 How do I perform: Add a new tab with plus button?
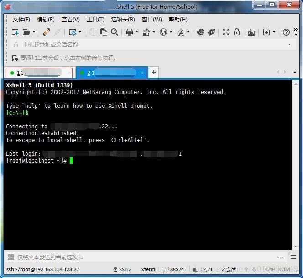click(154, 72)
